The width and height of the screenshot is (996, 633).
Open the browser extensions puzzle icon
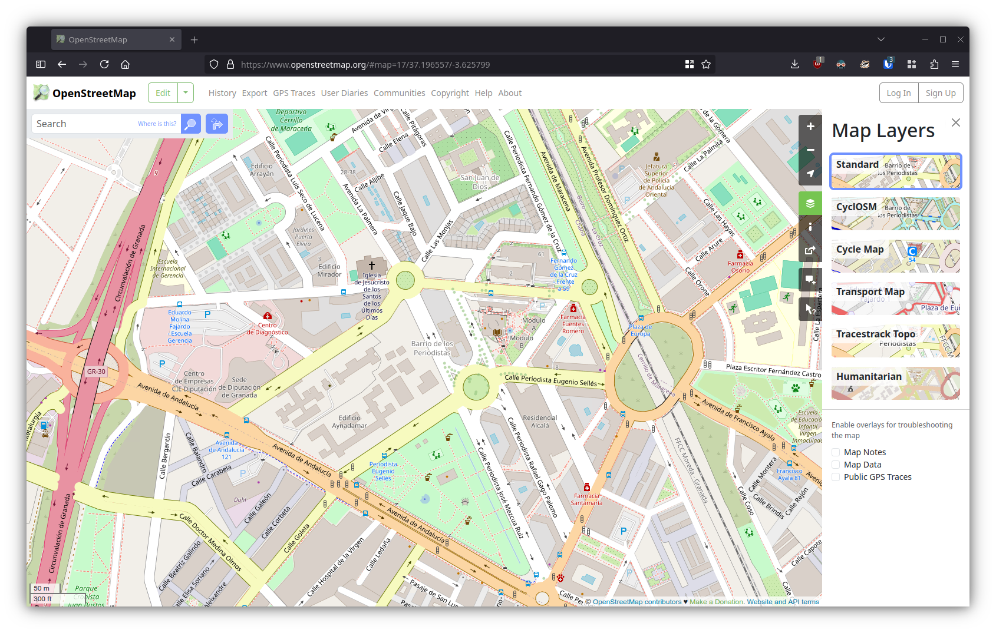(x=934, y=64)
